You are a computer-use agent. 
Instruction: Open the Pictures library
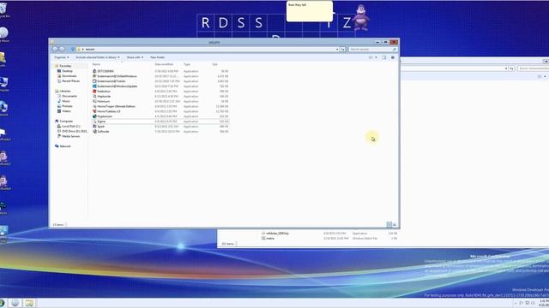tap(67, 106)
